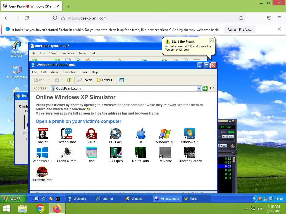Click the green Go arrow button
The height and width of the screenshot is (214, 286).
pos(205,88)
